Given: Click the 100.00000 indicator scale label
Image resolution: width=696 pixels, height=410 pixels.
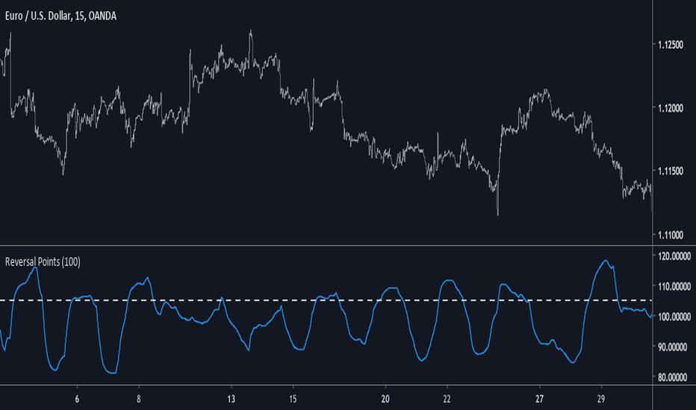Looking at the screenshot, I should (x=674, y=317).
